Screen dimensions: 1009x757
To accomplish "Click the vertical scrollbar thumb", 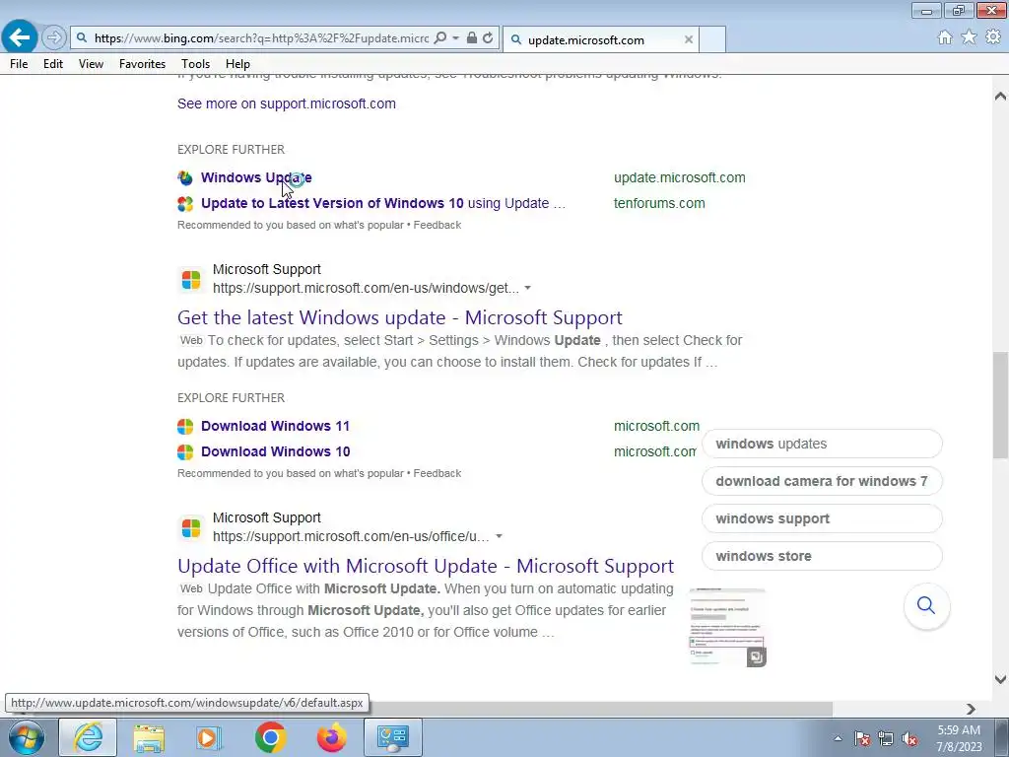I will [x=1000, y=405].
